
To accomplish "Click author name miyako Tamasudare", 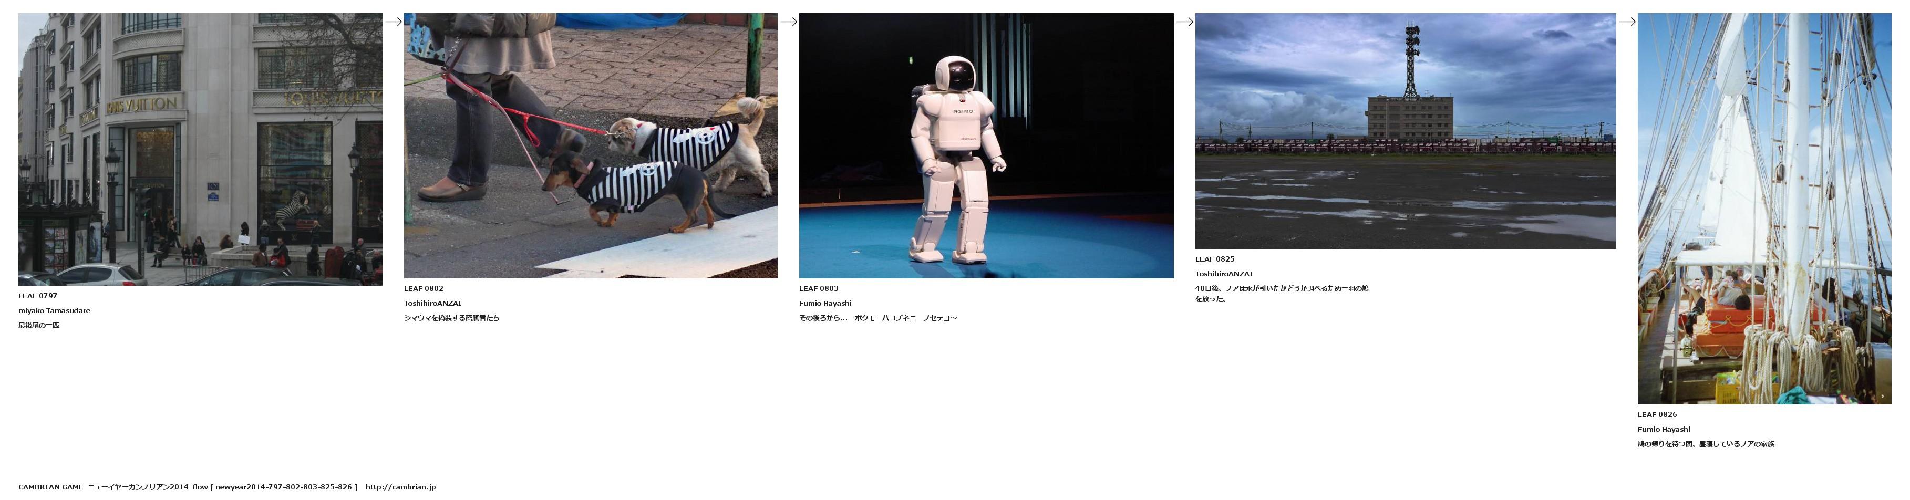I will coord(54,311).
